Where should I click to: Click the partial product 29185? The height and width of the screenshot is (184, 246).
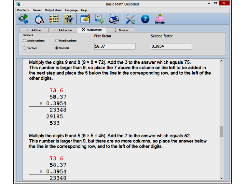(x=54, y=117)
